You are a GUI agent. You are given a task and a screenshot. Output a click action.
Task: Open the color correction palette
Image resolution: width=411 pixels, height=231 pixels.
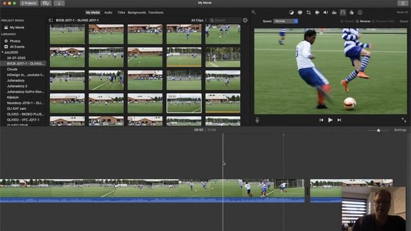(x=300, y=12)
